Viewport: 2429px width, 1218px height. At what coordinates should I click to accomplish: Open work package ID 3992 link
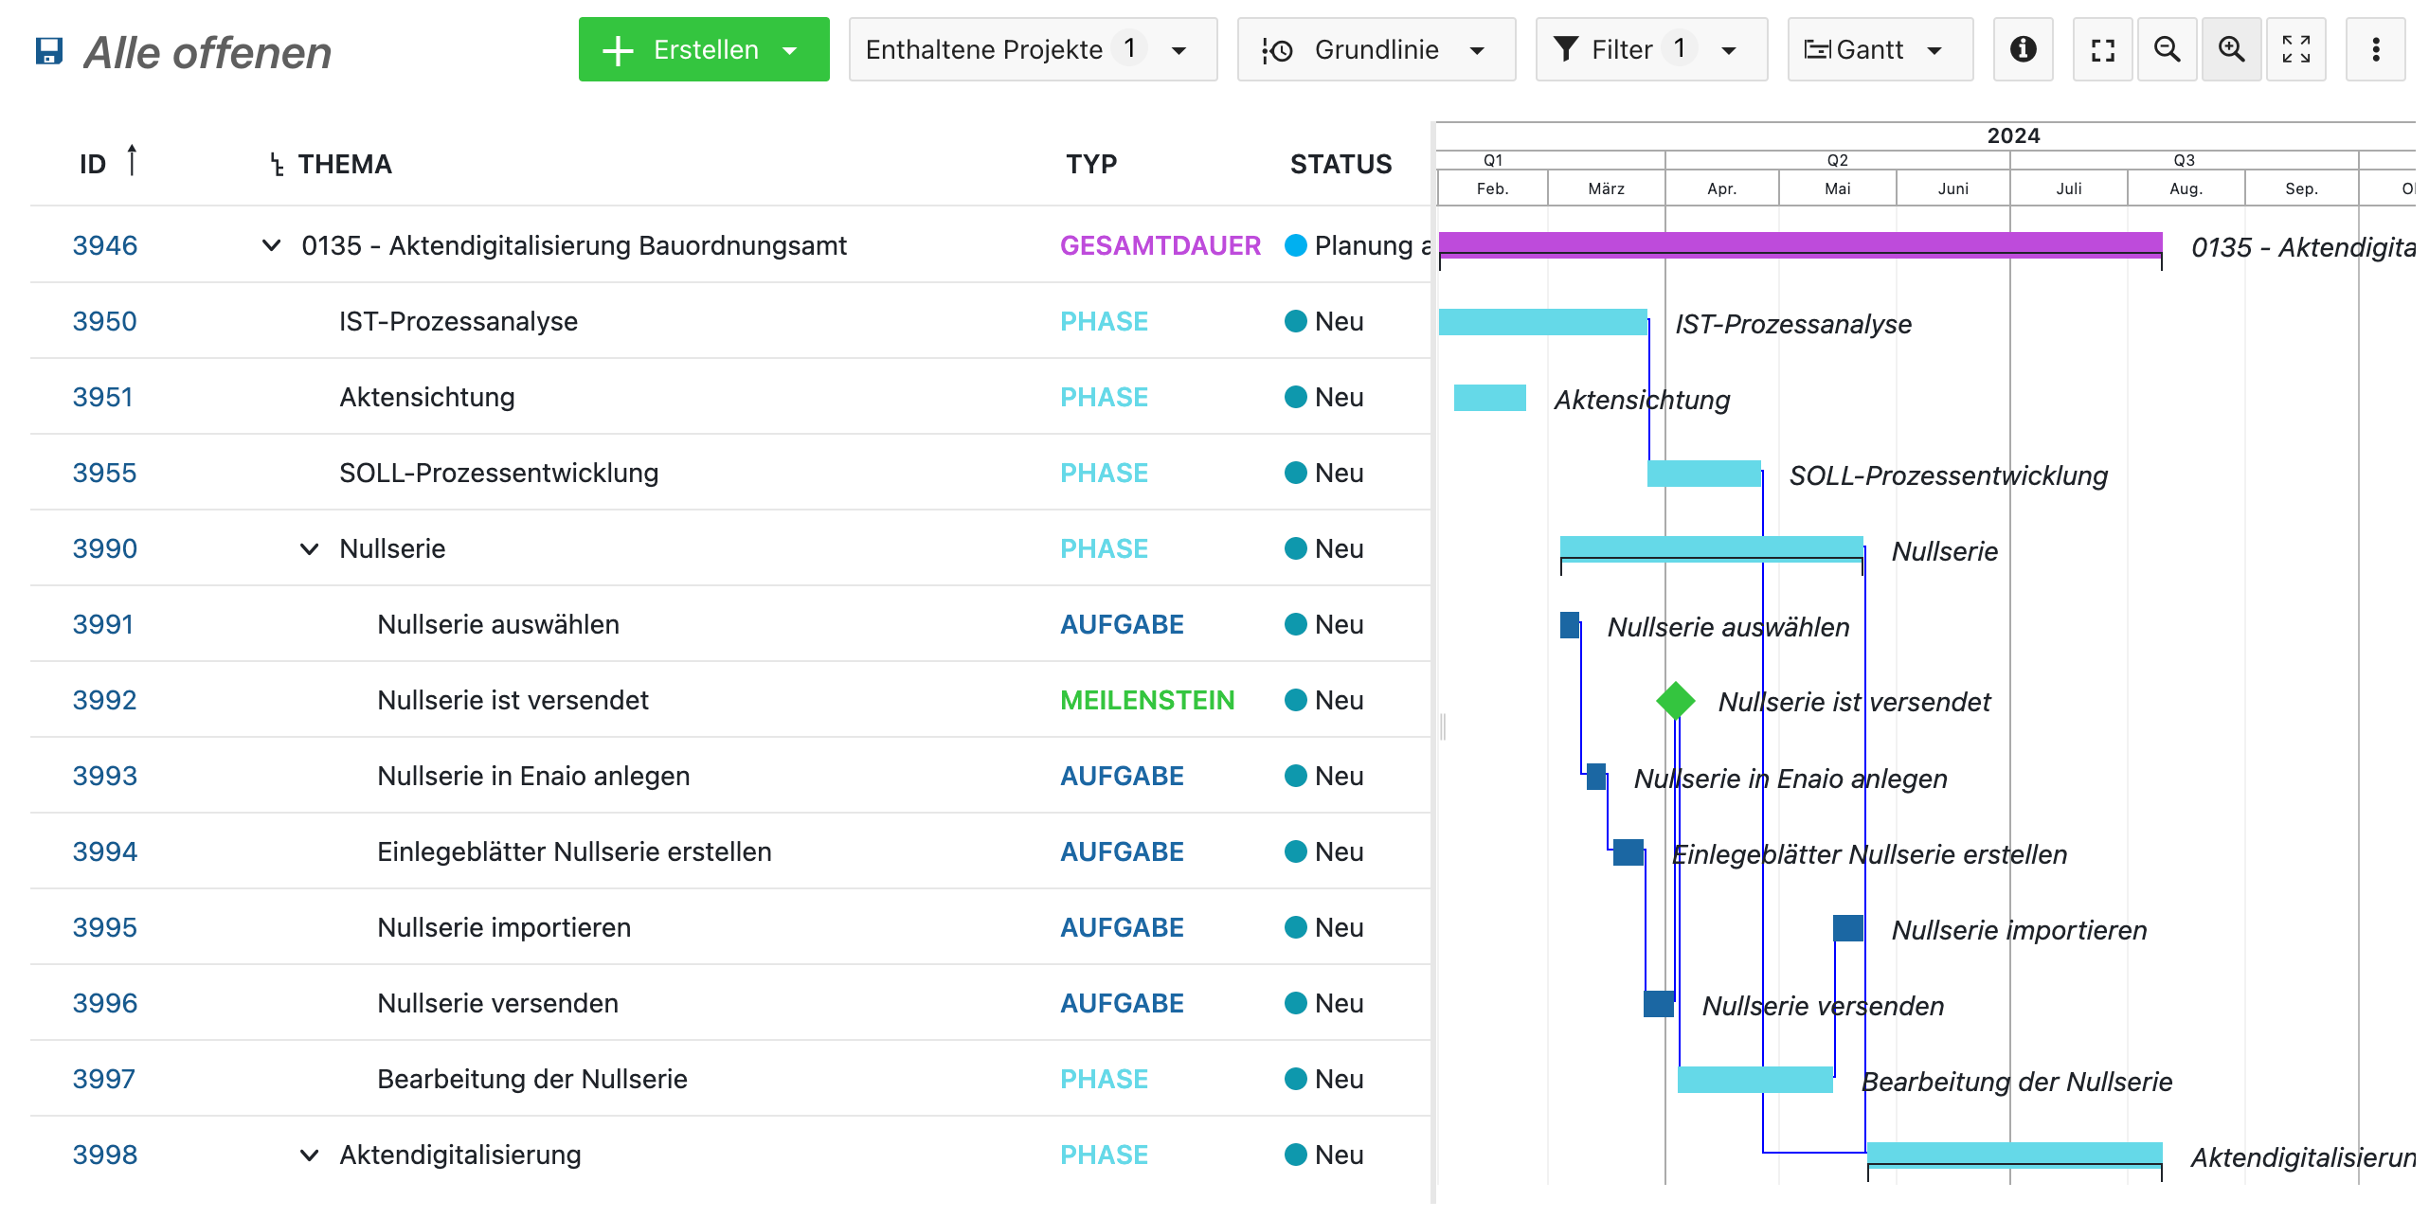pyautogui.click(x=105, y=701)
